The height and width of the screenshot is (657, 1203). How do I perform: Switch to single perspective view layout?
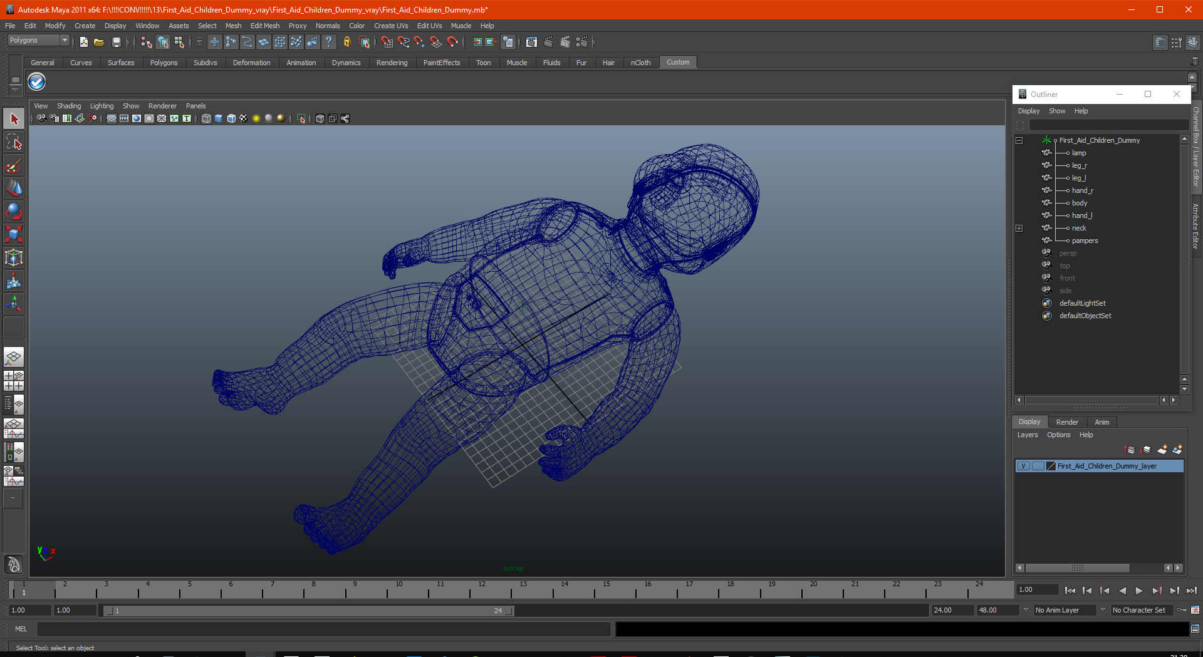coord(14,358)
